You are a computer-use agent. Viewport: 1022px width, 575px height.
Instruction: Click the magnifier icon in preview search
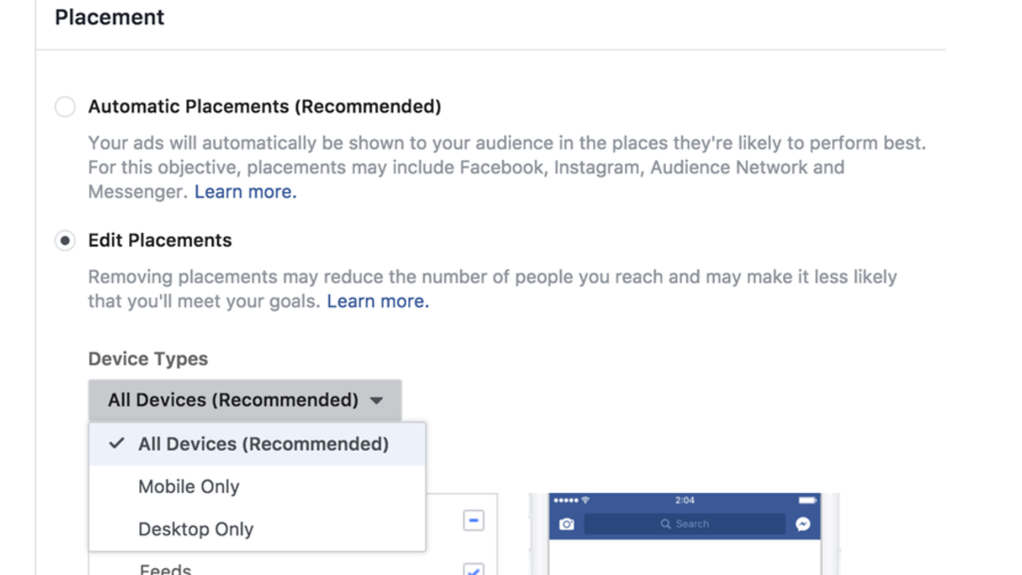[x=666, y=524]
